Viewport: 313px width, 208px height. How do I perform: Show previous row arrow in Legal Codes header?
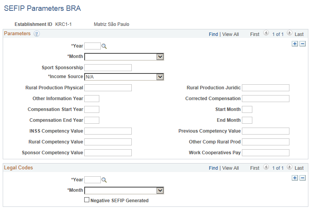point(266,167)
